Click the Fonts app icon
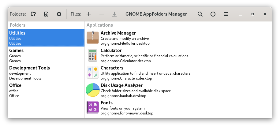280x127 pixels. 93,107
